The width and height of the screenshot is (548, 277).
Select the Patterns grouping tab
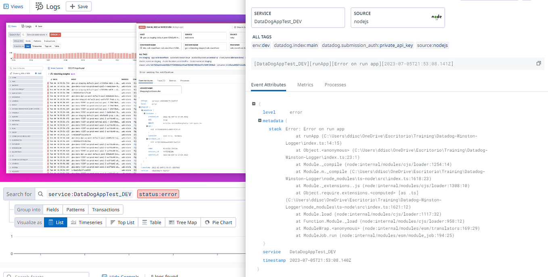[x=75, y=209]
